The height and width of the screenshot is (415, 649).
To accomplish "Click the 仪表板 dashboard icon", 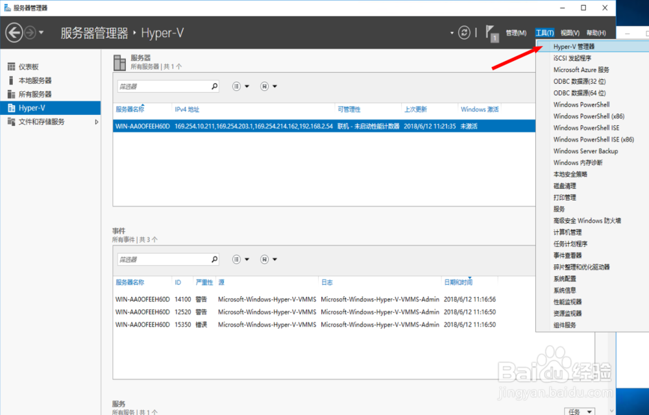I will [11, 67].
